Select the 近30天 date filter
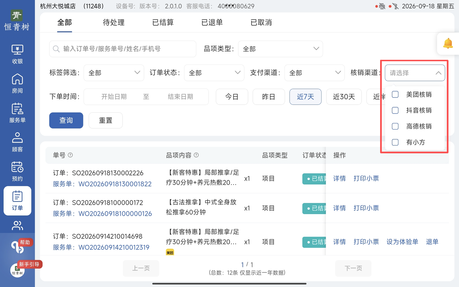 pyautogui.click(x=344, y=97)
